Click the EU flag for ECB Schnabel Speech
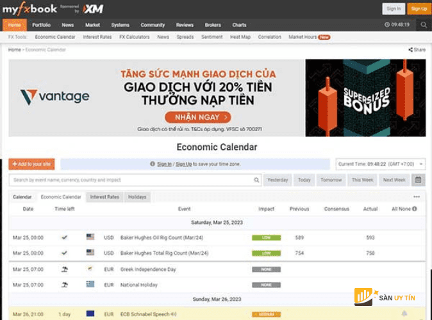This screenshot has width=432, height=320. 90,314
